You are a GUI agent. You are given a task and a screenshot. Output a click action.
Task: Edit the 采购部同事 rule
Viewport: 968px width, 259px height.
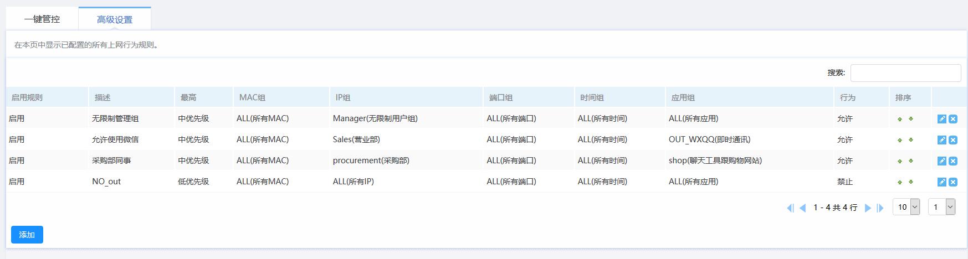[941, 161]
